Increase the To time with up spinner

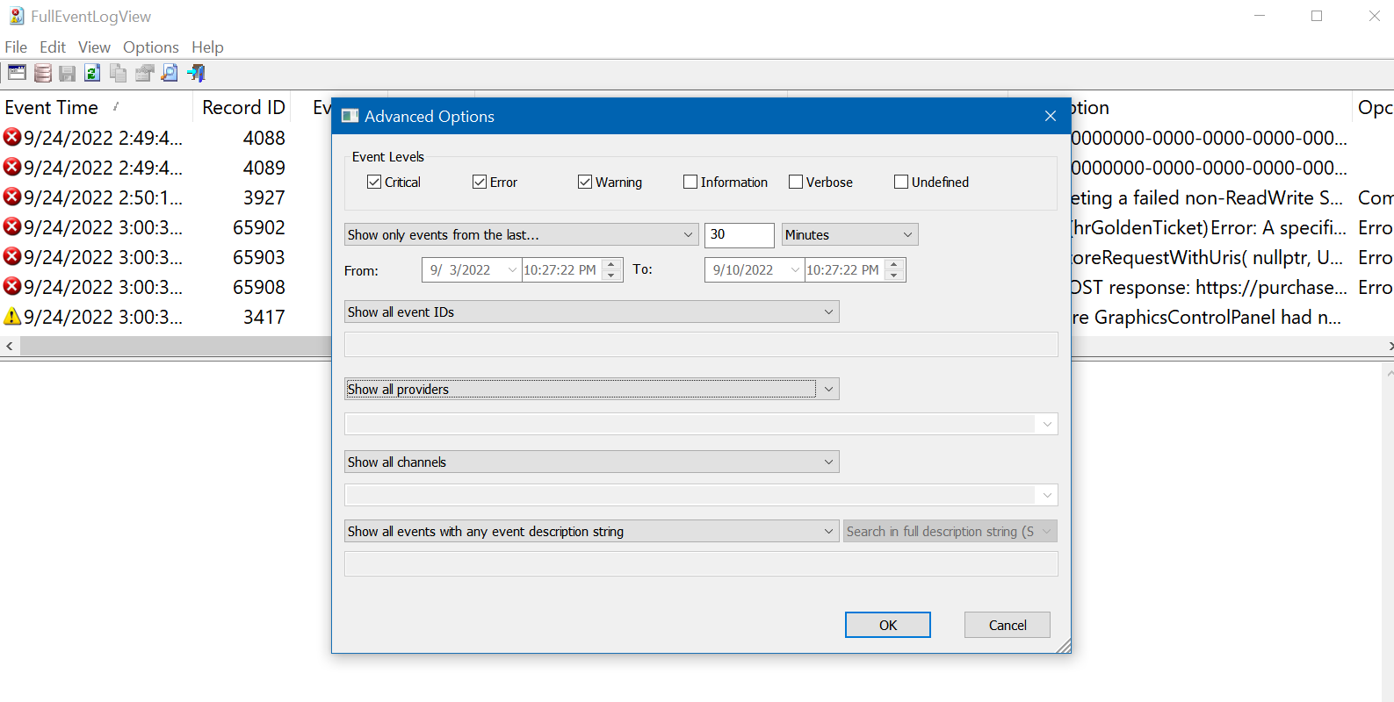[895, 264]
